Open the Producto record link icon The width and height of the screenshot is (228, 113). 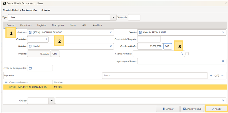click(30, 32)
